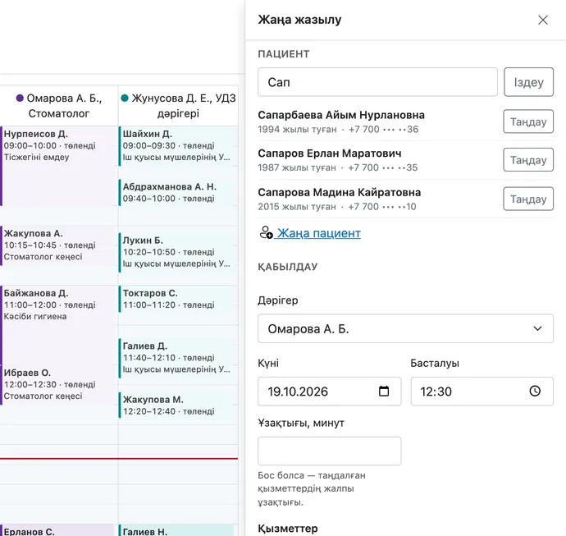566x536 pixels.
Task: Open Лукин Б. 10:20–10:50 appointment
Action: click(x=178, y=253)
